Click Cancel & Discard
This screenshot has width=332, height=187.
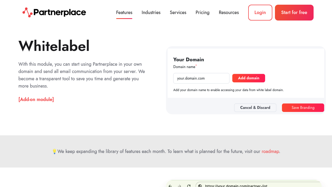(x=255, y=108)
